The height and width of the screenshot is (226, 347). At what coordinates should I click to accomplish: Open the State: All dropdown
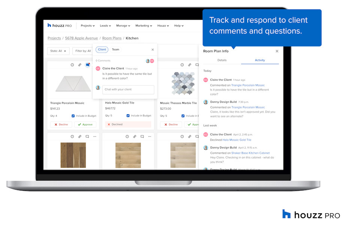pyautogui.click(x=58, y=51)
